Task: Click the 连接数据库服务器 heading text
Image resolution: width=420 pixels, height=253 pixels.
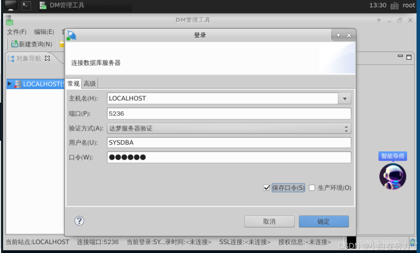Action: pyautogui.click(x=96, y=63)
